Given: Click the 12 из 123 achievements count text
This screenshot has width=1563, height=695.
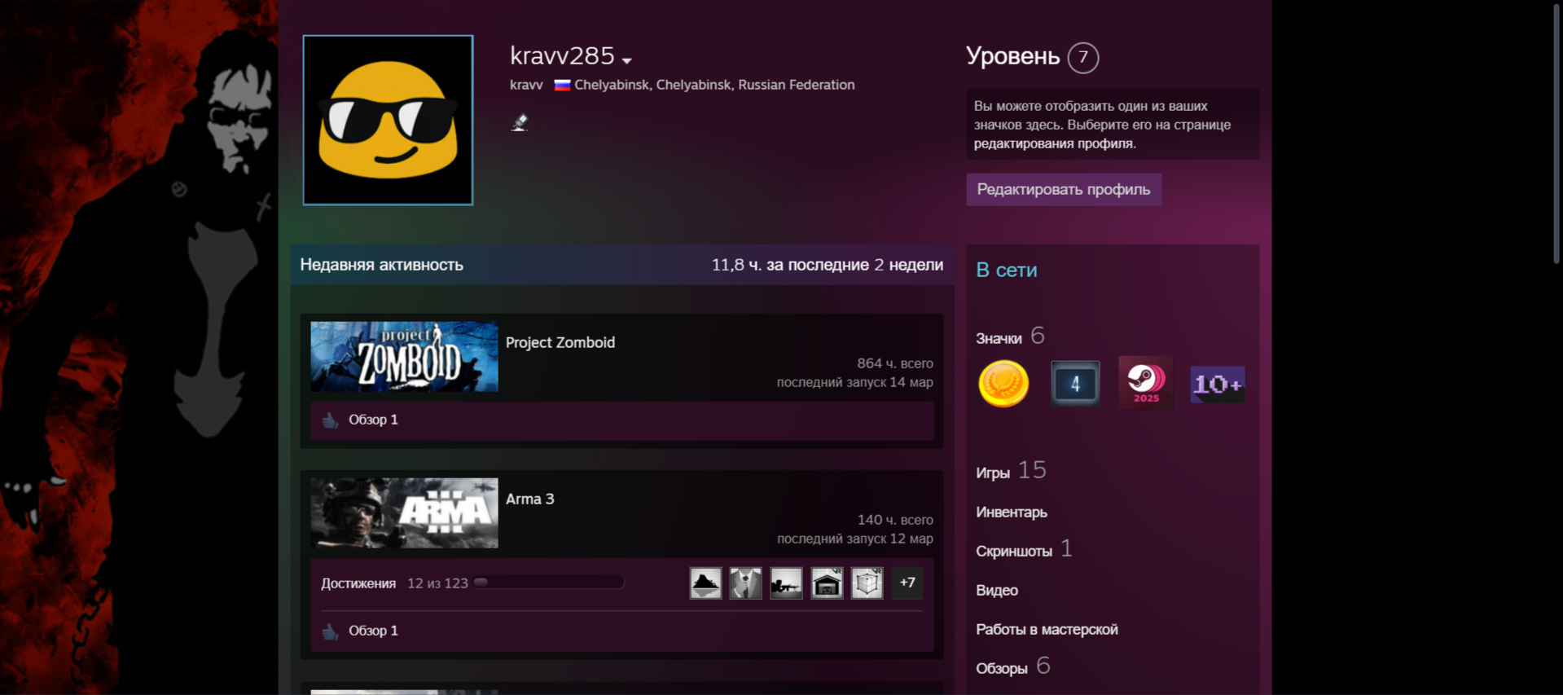Looking at the screenshot, I should (437, 583).
